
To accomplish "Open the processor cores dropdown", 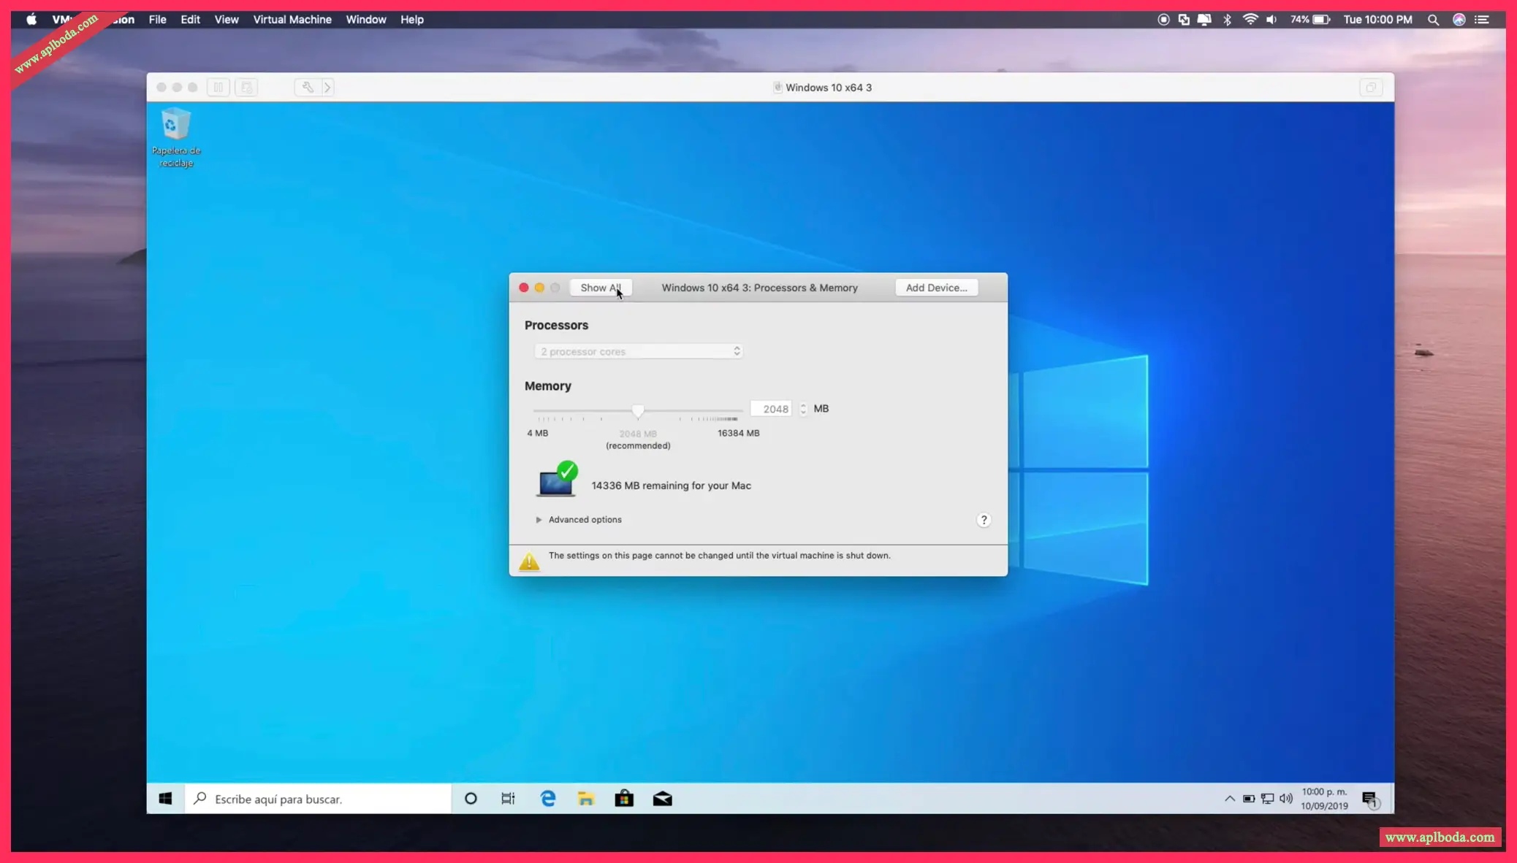I will tap(639, 351).
